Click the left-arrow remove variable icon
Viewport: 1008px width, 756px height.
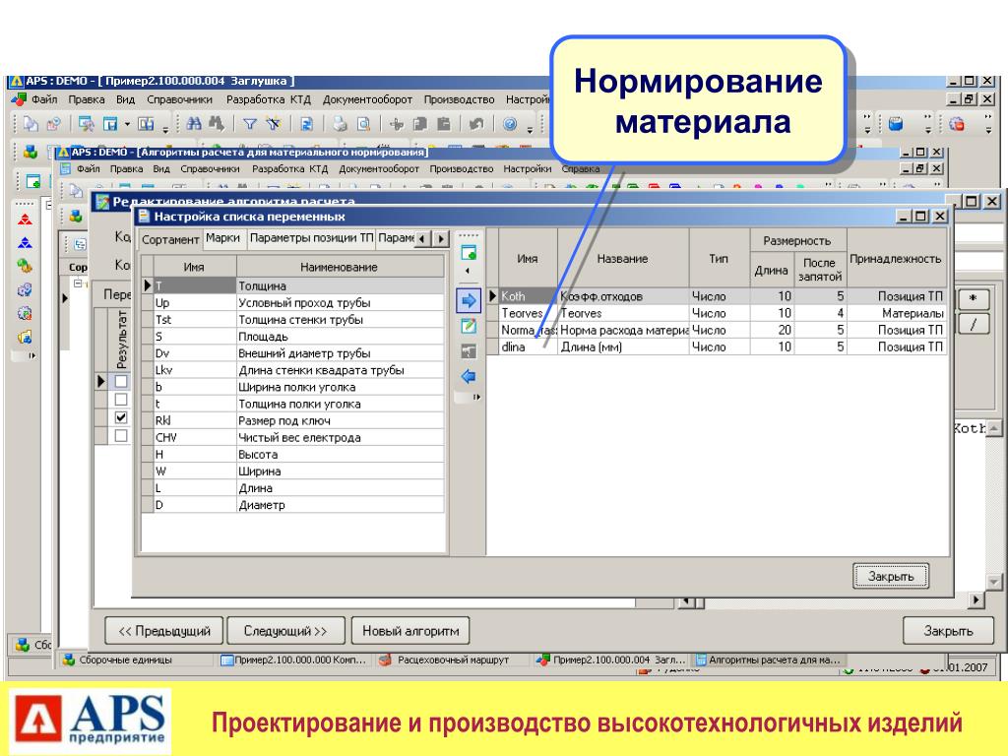[x=469, y=377]
